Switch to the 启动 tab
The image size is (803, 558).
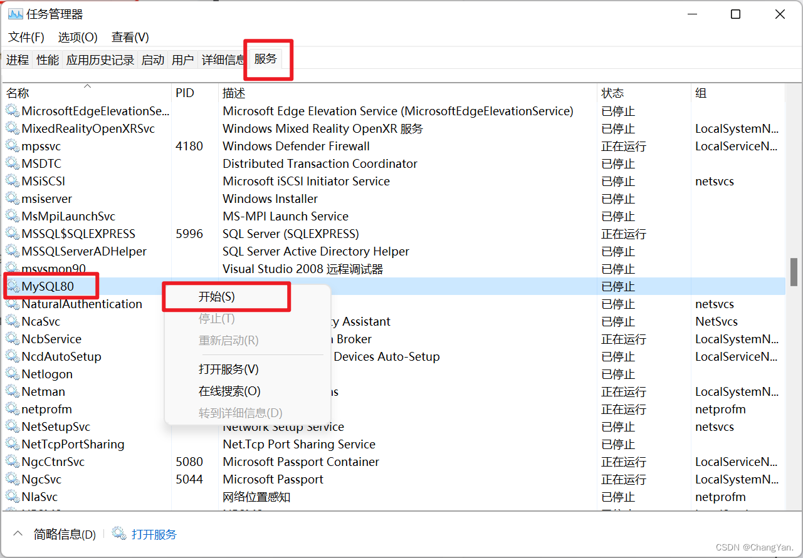click(x=153, y=60)
